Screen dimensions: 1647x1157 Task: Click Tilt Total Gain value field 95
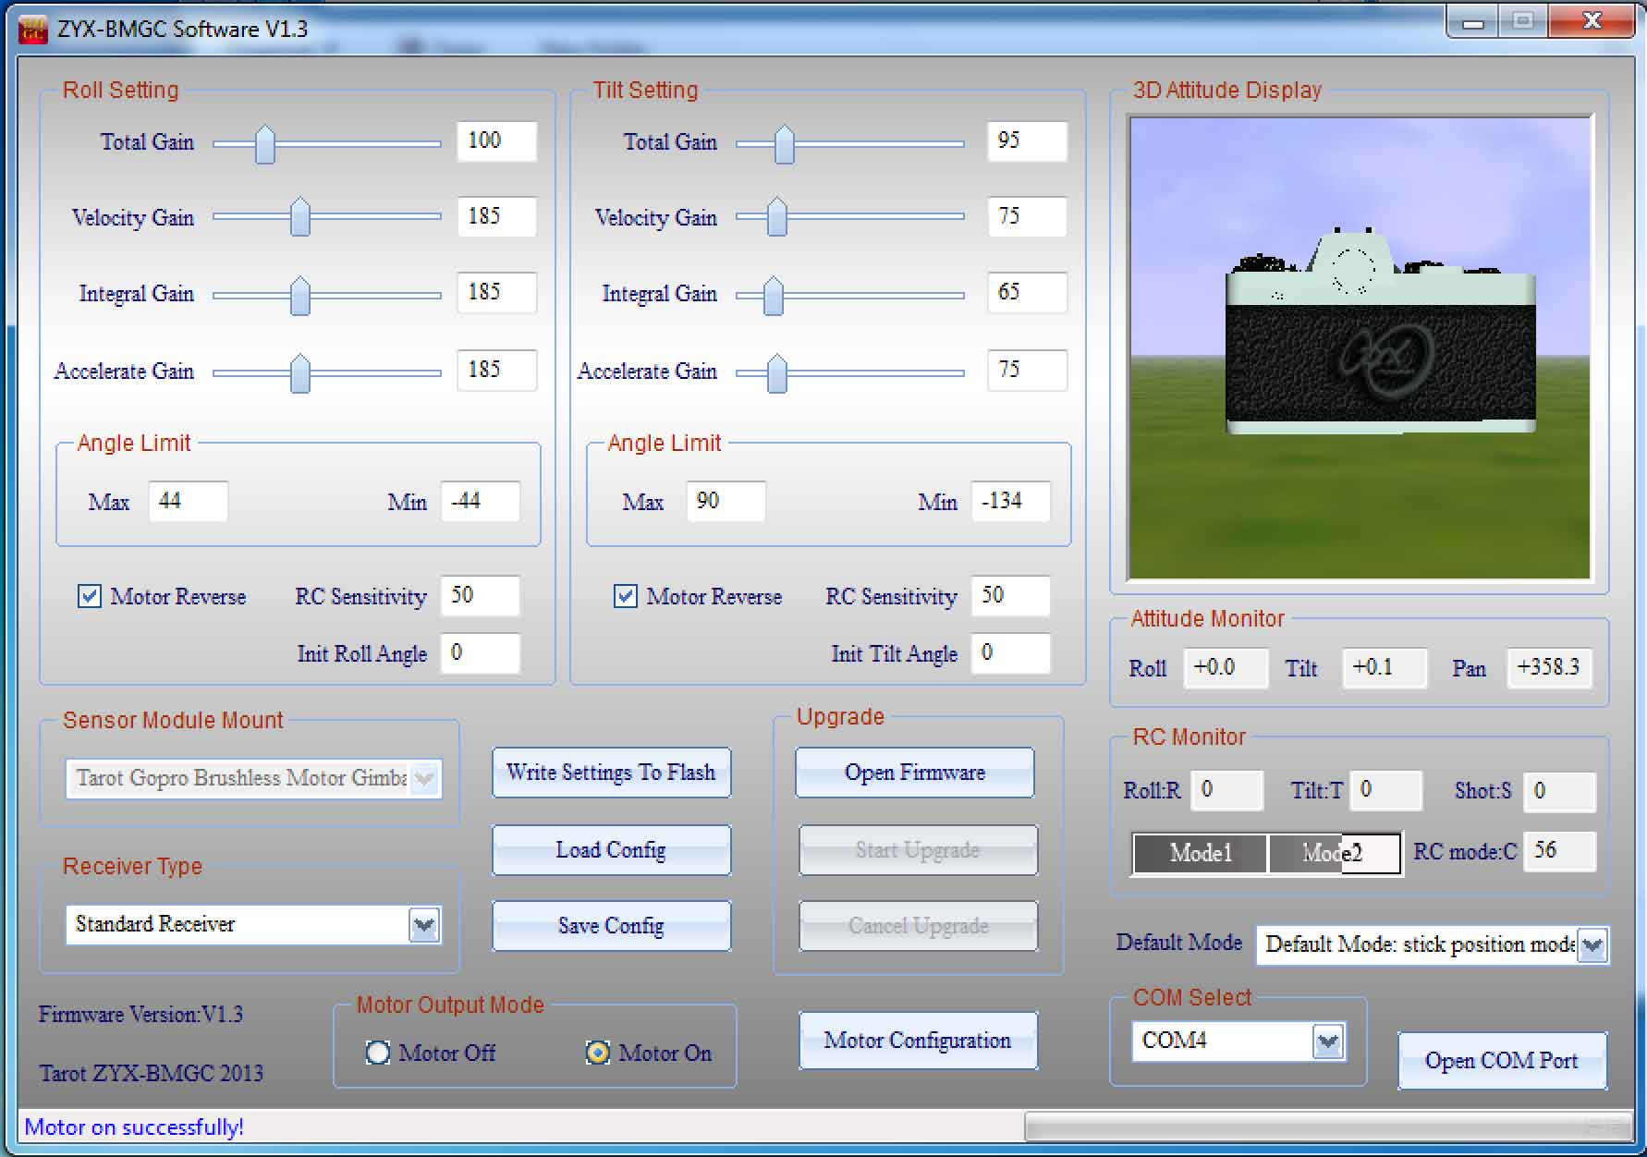point(1028,141)
